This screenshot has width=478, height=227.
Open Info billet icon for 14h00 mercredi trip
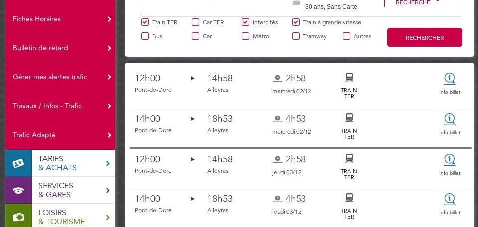pos(450,119)
